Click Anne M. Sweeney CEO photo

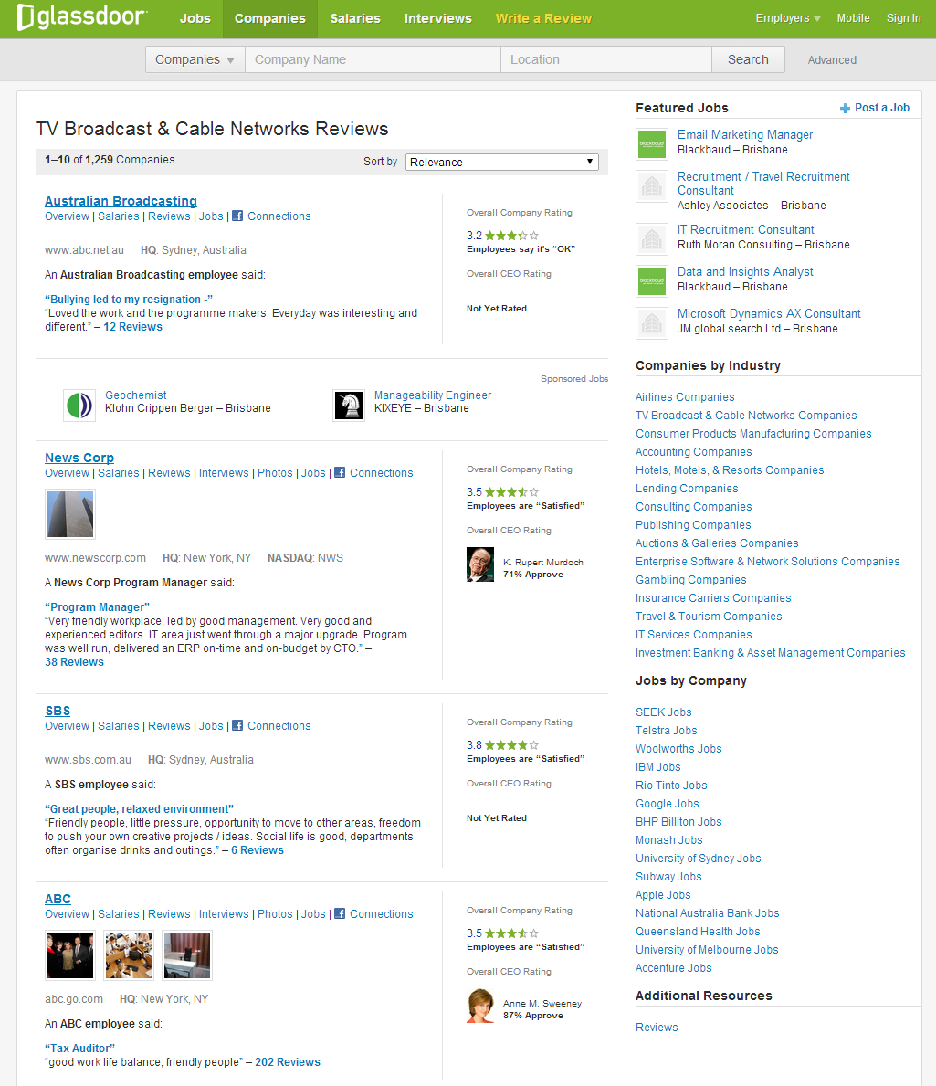click(480, 1006)
